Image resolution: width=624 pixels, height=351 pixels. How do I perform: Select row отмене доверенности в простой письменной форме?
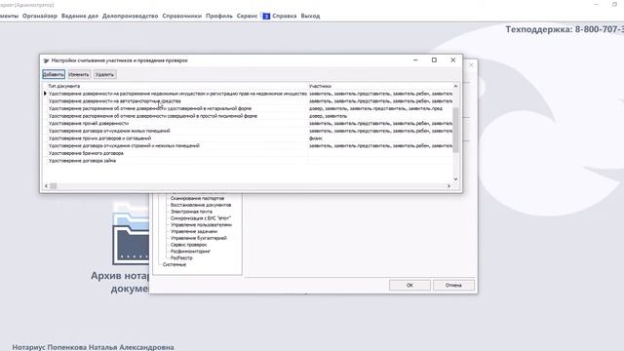point(248,116)
